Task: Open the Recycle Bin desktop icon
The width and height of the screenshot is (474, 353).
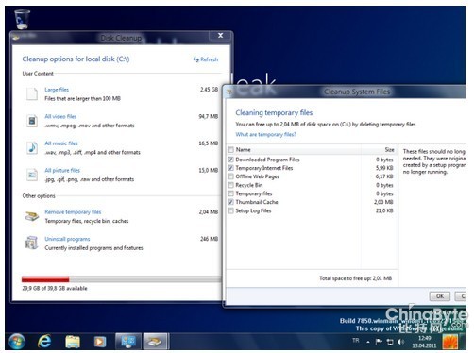Action: coord(23,19)
